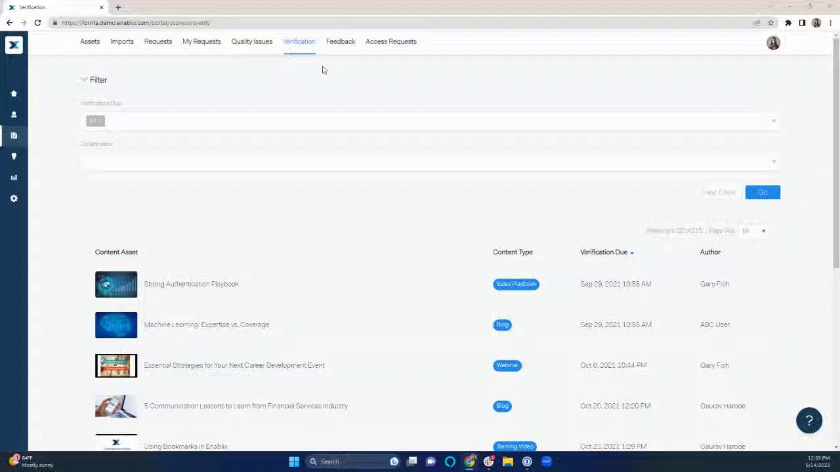Open the lightbulb insights sidebar icon
The width and height of the screenshot is (840, 472).
coord(14,157)
